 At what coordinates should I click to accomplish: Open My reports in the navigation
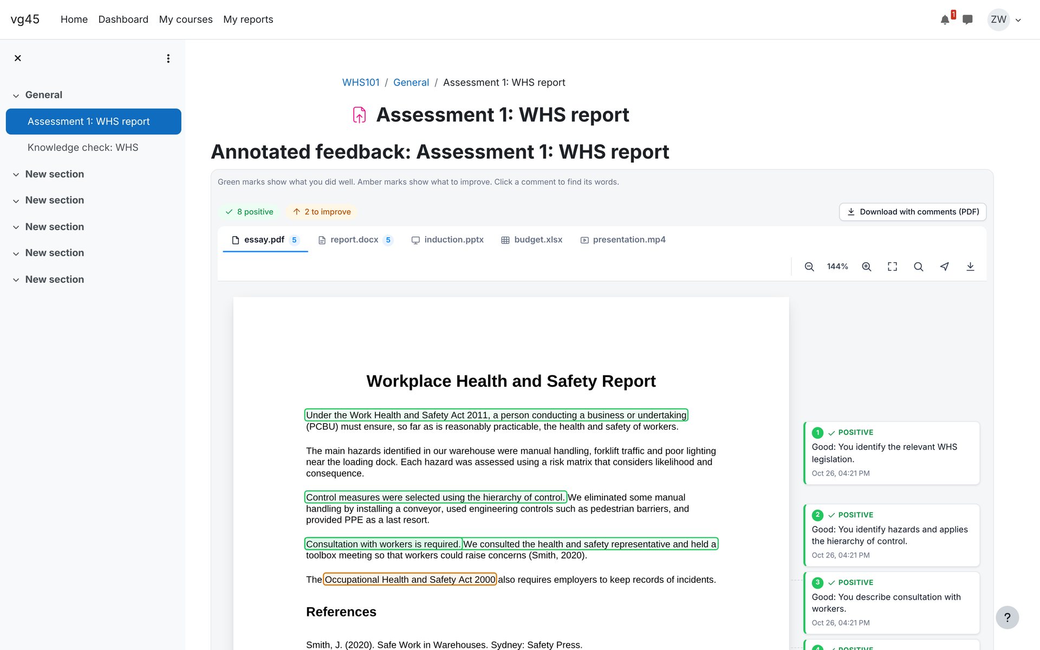point(248,19)
